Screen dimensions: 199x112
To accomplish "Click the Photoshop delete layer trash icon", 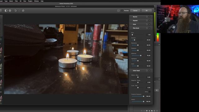I will click(x=157, y=111).
